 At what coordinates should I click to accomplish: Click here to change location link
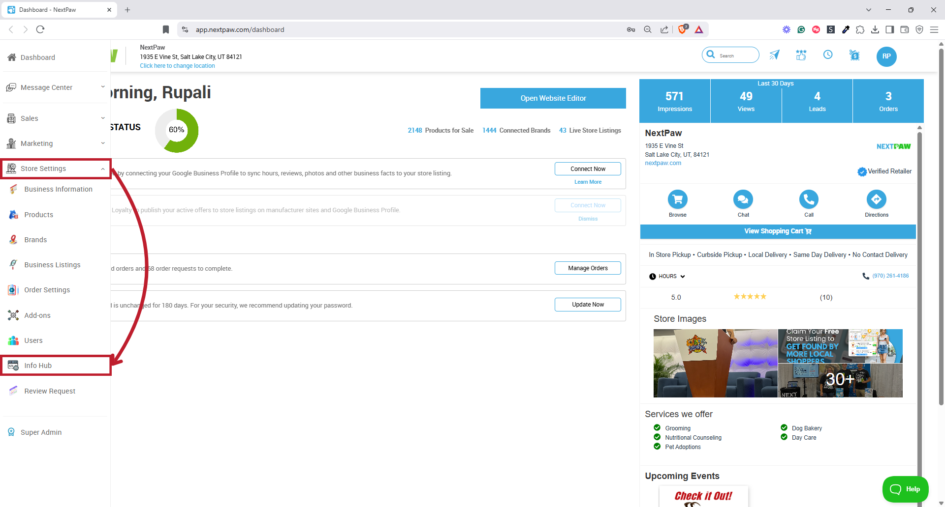177,66
